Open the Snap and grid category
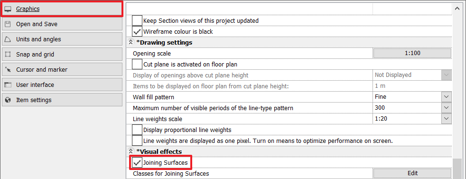466x179 pixels. pyautogui.click(x=62, y=55)
